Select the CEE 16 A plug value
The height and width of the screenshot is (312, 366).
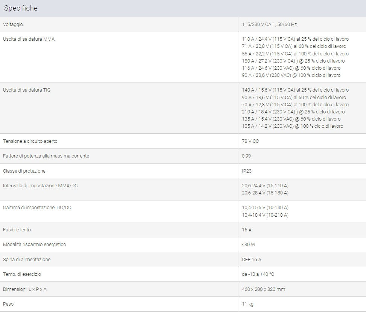pos(252,259)
